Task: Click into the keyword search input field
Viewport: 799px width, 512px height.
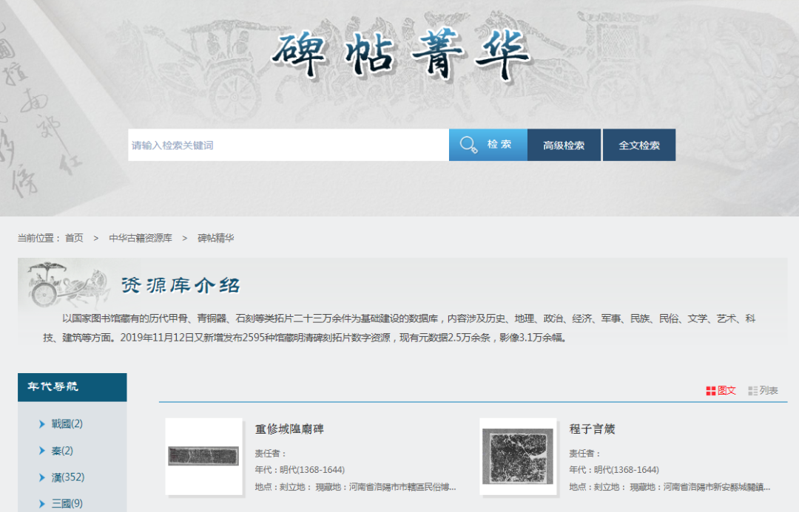Action: pos(289,146)
